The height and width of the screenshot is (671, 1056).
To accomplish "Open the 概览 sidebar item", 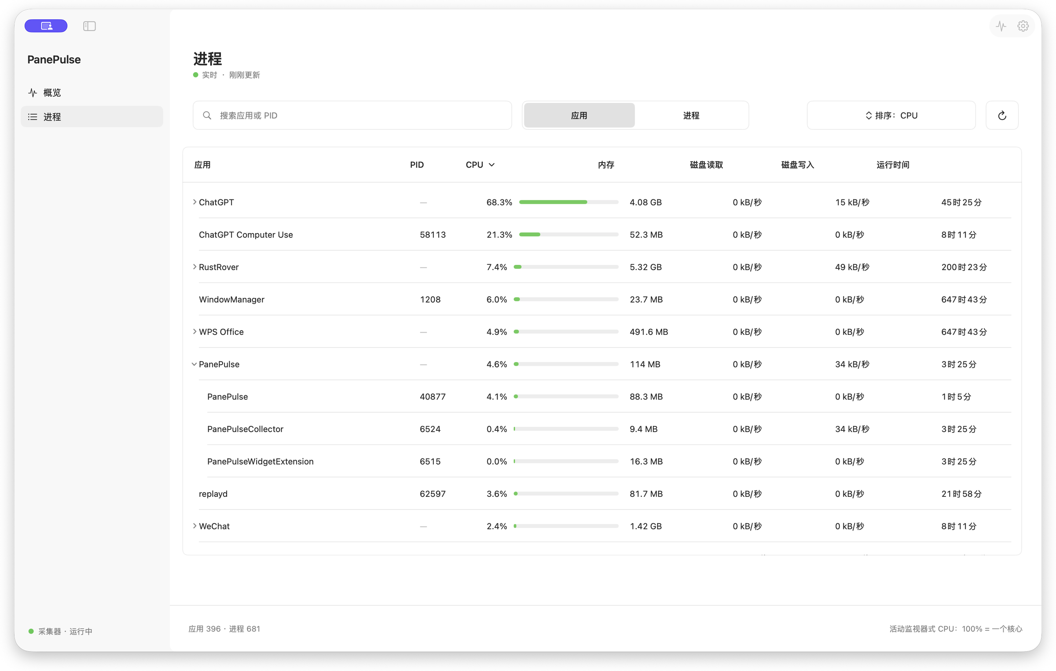I will [92, 92].
